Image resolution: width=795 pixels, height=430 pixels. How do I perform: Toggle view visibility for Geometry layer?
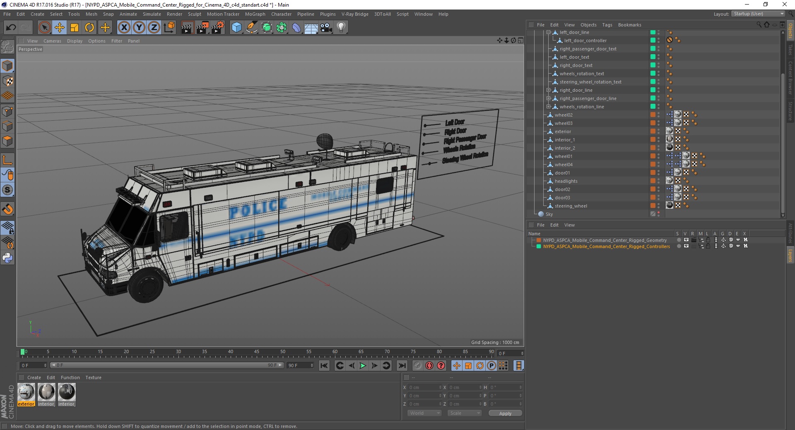[x=686, y=240]
